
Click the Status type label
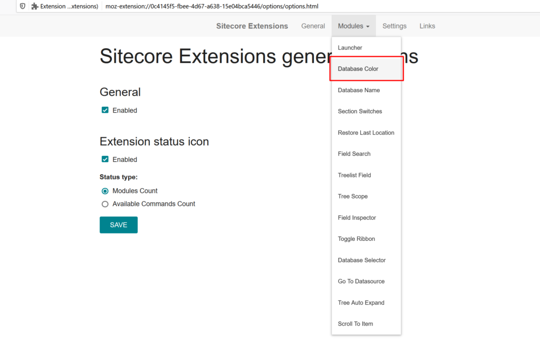(x=119, y=177)
